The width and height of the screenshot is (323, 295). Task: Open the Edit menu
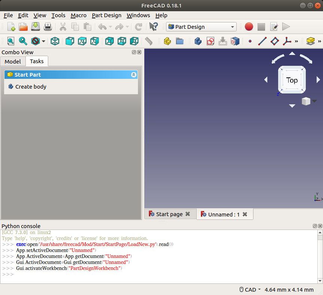(x=23, y=15)
